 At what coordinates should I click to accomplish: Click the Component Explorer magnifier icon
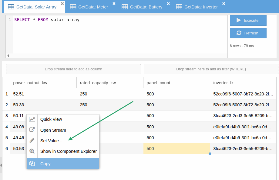click(x=32, y=151)
